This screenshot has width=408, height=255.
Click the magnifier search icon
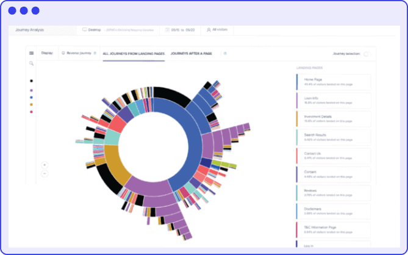point(31,63)
